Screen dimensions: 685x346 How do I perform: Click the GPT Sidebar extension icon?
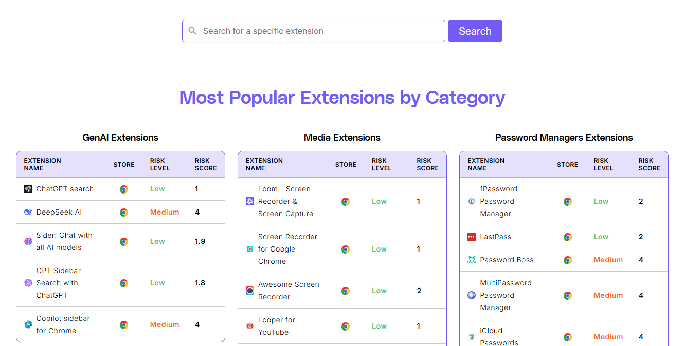27,283
